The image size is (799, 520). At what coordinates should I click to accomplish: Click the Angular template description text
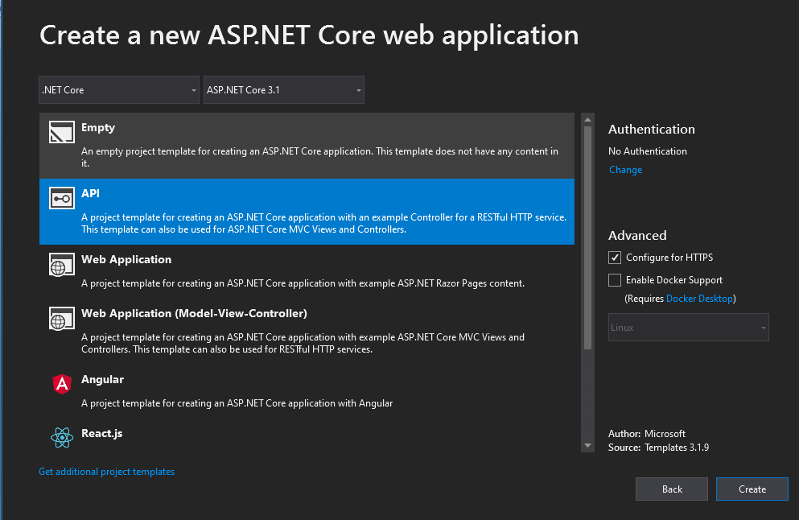237,403
